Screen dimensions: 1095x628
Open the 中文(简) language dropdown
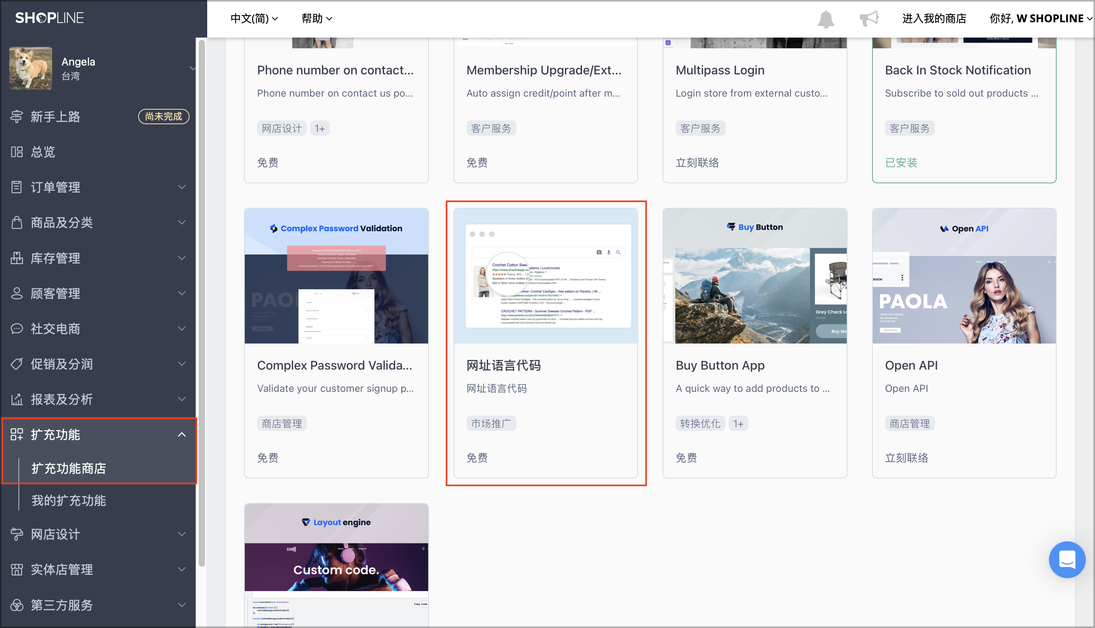click(254, 18)
